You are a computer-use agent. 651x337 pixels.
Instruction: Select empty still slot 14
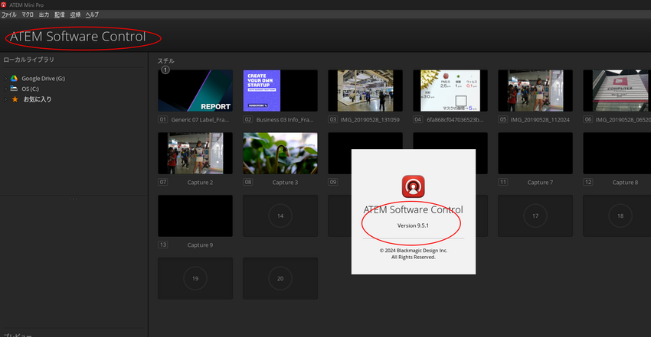[x=280, y=215]
